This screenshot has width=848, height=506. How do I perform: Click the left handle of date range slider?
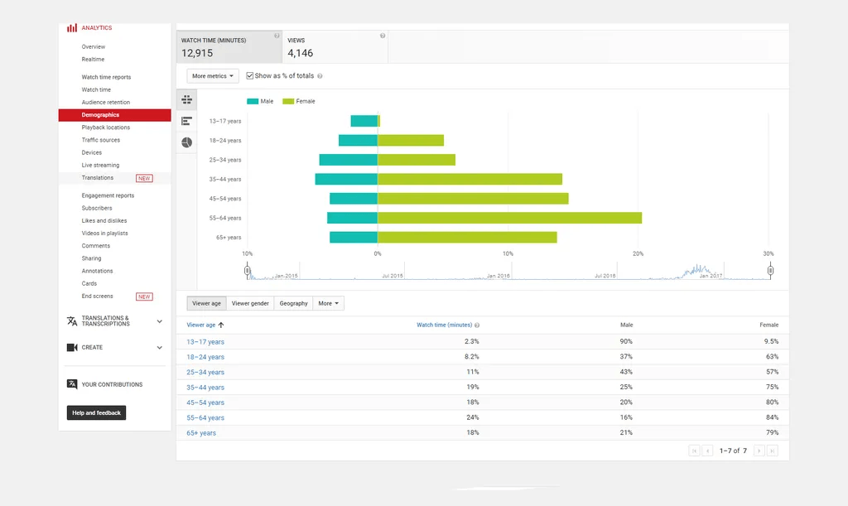tap(247, 270)
